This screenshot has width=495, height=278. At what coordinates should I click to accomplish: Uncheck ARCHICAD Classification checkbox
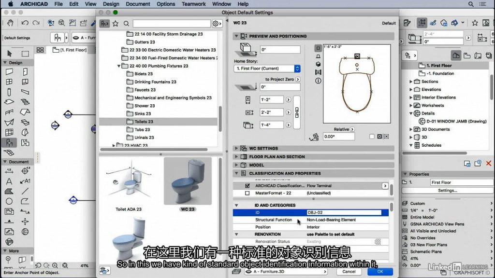click(x=247, y=186)
